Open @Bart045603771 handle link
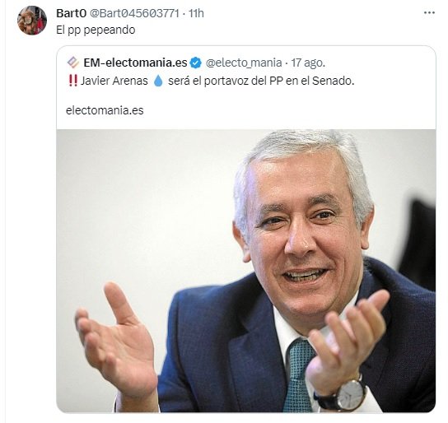 pos(134,13)
